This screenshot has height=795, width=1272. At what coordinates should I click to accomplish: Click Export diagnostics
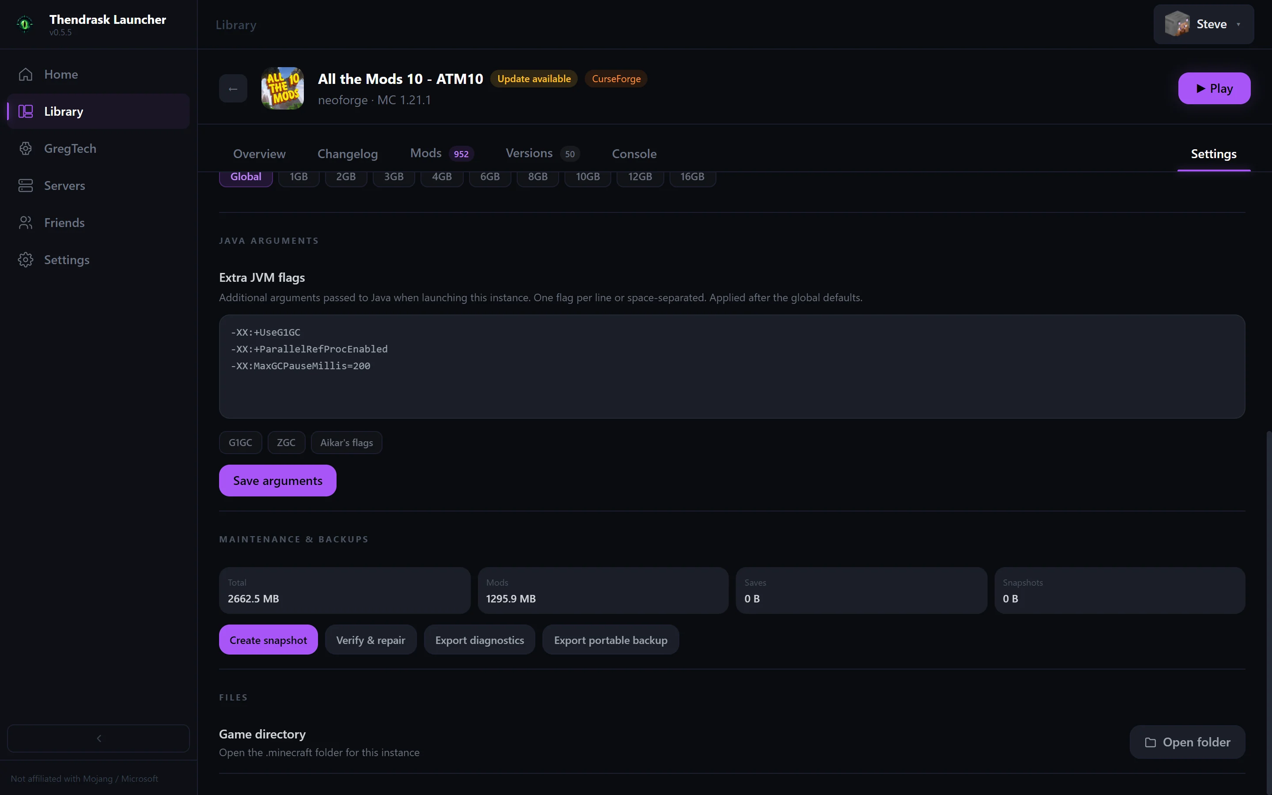tap(479, 640)
